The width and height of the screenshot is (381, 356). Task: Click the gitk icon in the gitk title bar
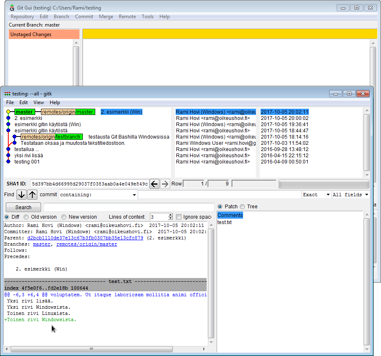(x=7, y=94)
